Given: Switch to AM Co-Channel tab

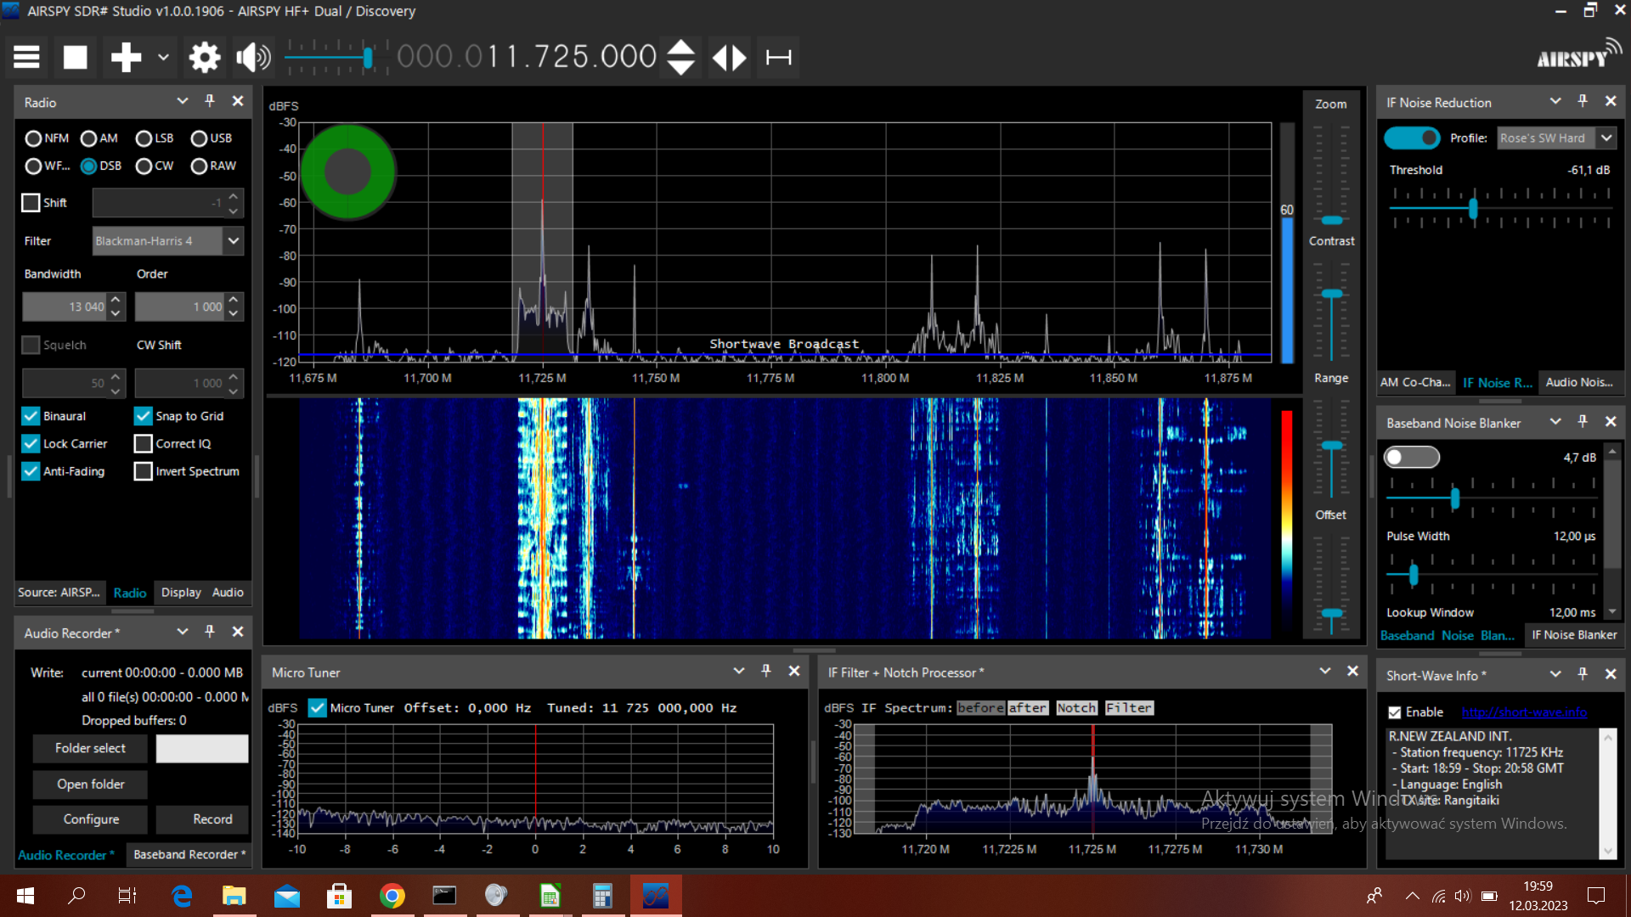Looking at the screenshot, I should pyautogui.click(x=1414, y=382).
